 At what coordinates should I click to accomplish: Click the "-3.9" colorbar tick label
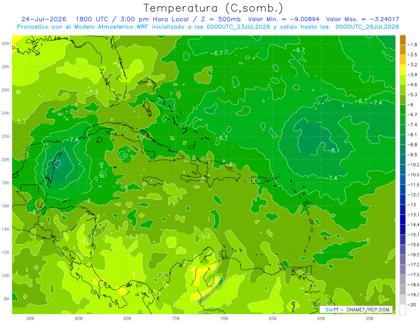pyautogui.click(x=413, y=75)
